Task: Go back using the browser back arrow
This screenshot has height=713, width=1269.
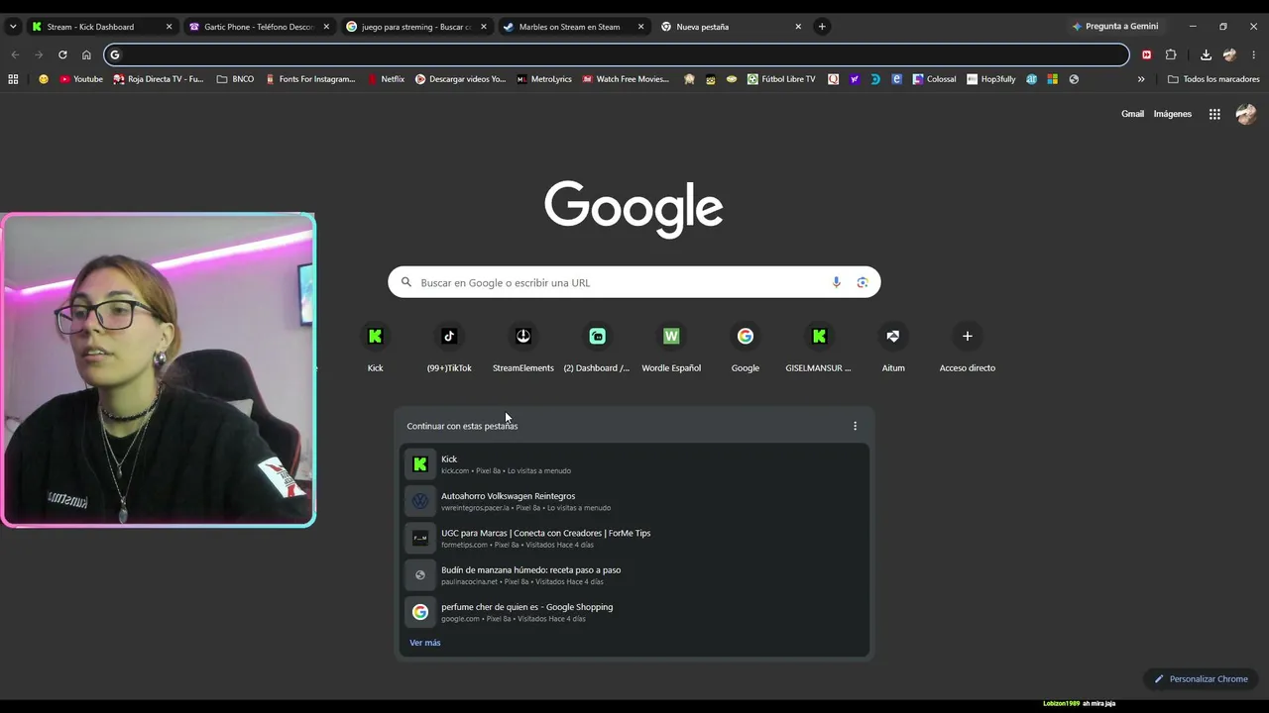Action: (15, 54)
